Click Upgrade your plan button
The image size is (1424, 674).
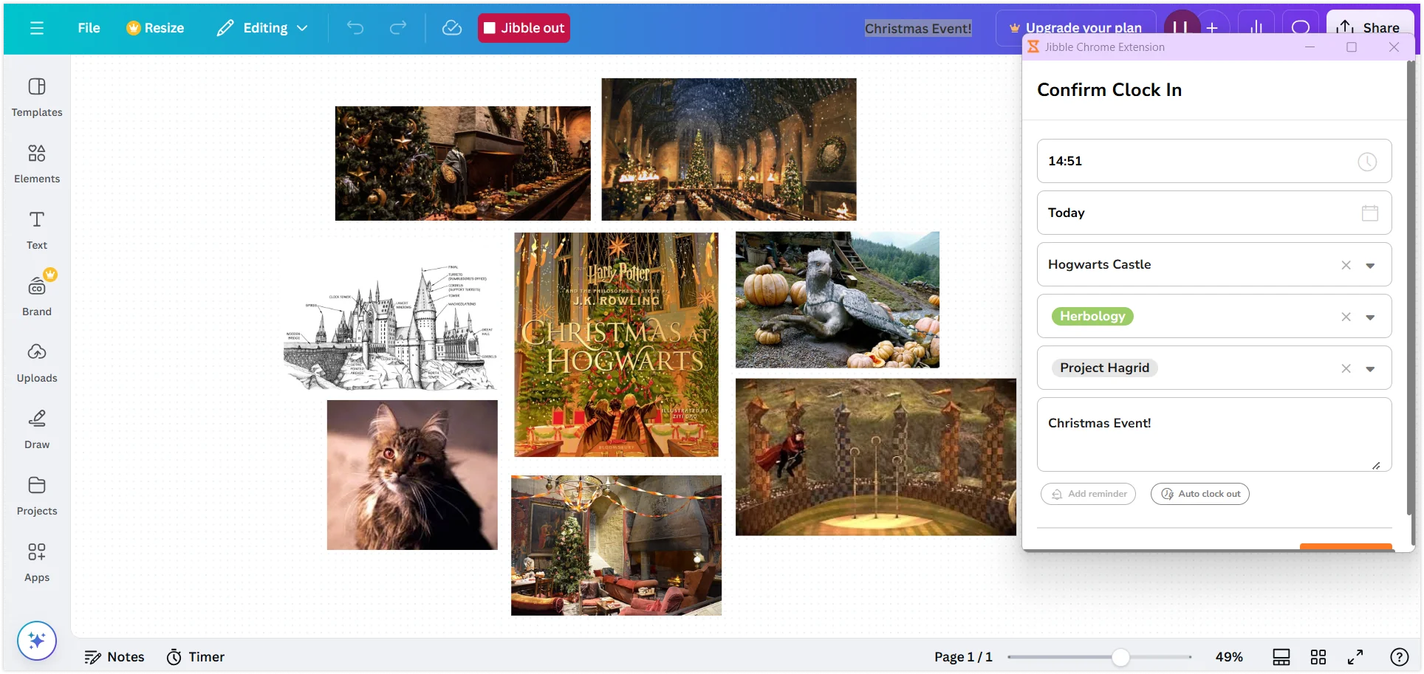point(1076,28)
